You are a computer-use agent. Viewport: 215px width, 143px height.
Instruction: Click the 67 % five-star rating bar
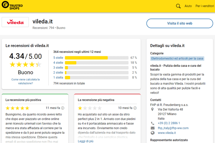coord(97,58)
